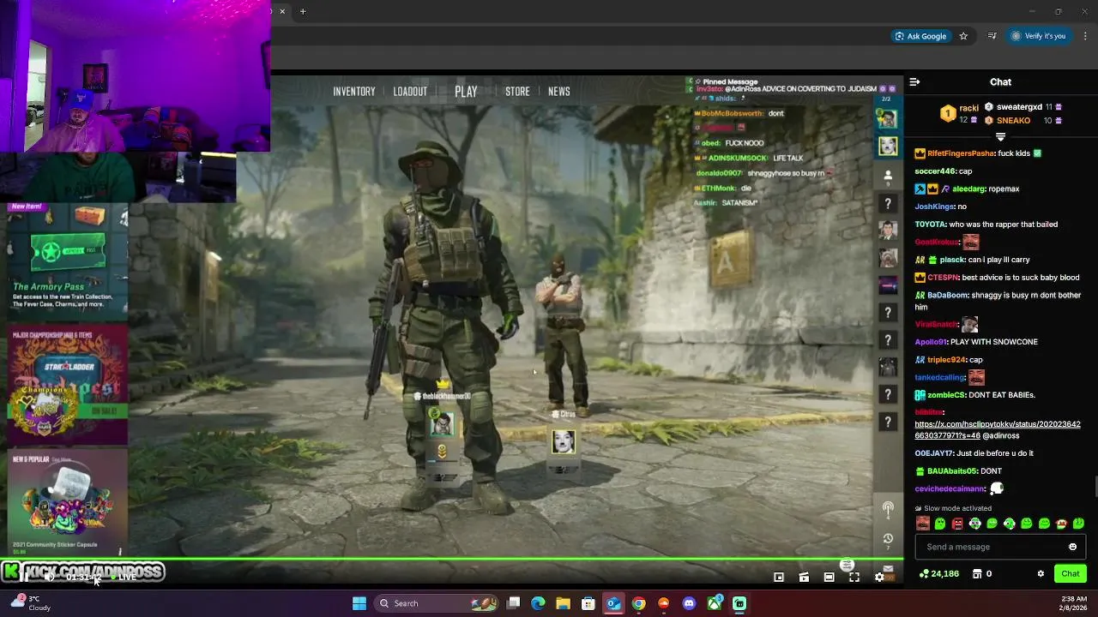The image size is (1098, 617).
Task: Close the current browser tab
Action: (282, 11)
